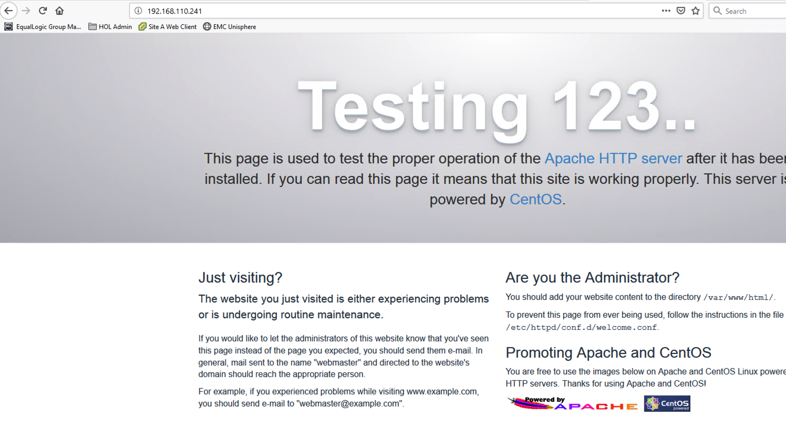Click the Forward navigation arrow
Viewport: 786px width, 427px height.
26,11
